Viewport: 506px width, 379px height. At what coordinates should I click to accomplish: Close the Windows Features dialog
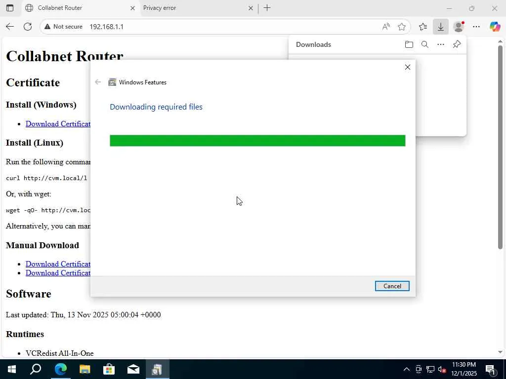408,67
